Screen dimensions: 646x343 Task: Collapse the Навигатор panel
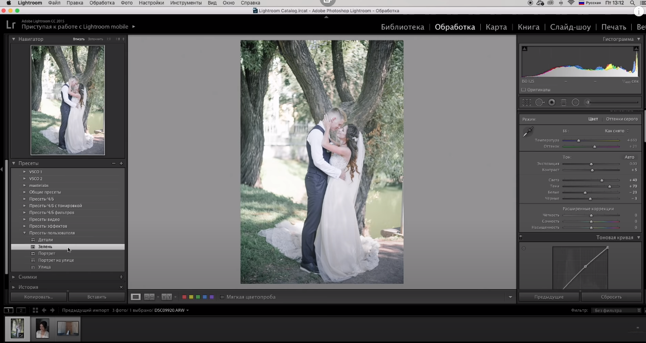point(14,39)
